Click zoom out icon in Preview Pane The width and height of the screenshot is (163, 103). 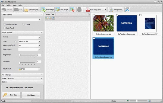pos(50,18)
